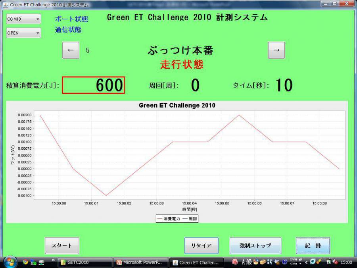This screenshot has width=357, height=268.
Task: Click the orange lightning tray icon
Action: click(x=319, y=262)
